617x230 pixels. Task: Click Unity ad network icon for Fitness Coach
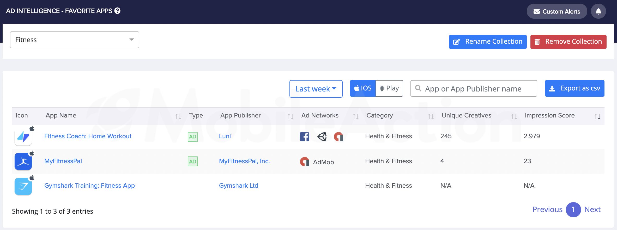[322, 137]
